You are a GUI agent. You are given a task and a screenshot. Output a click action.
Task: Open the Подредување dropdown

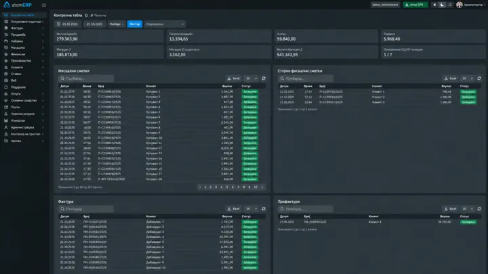pos(165,24)
